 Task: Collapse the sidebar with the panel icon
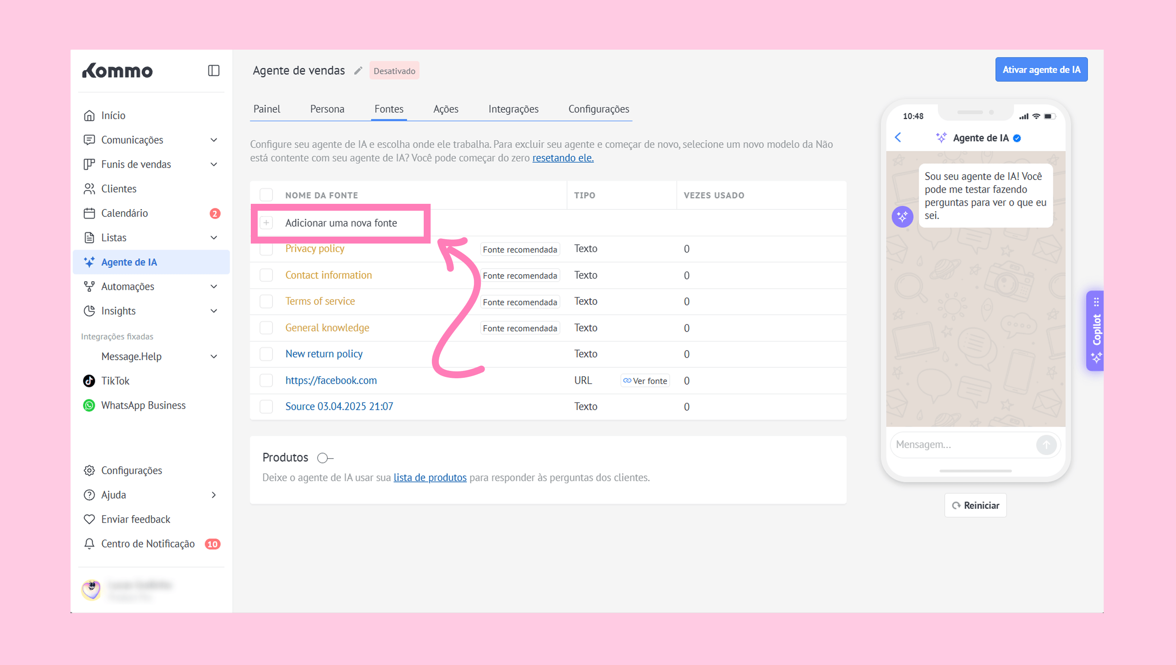point(214,71)
